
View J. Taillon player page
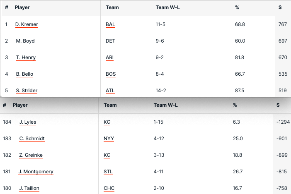(29, 188)
